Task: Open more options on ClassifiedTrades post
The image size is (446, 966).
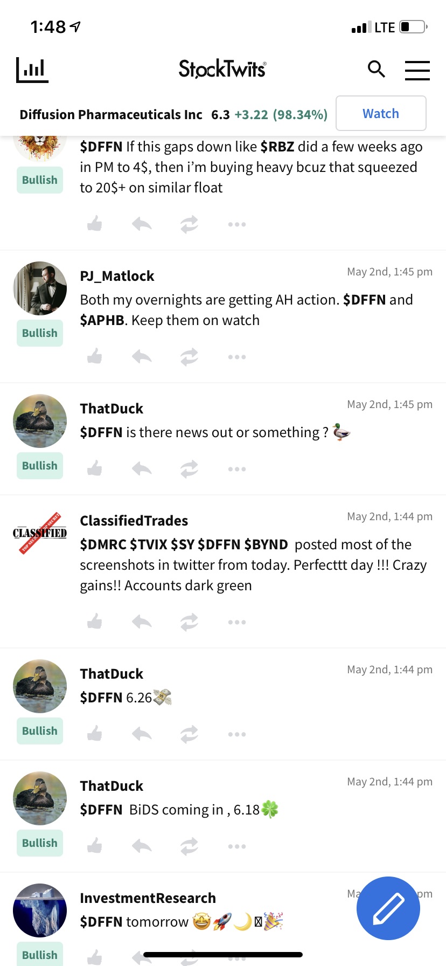Action: 236,622
